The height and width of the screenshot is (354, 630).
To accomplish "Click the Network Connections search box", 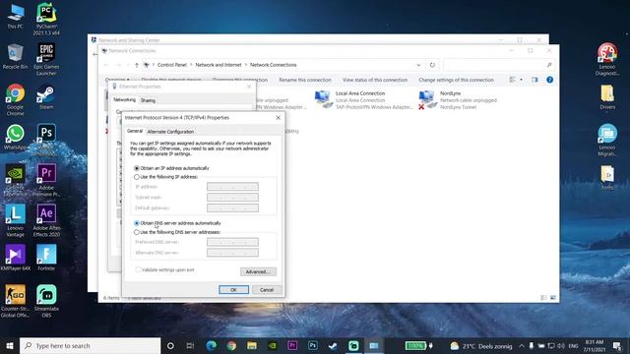I will pyautogui.click(x=498, y=65).
